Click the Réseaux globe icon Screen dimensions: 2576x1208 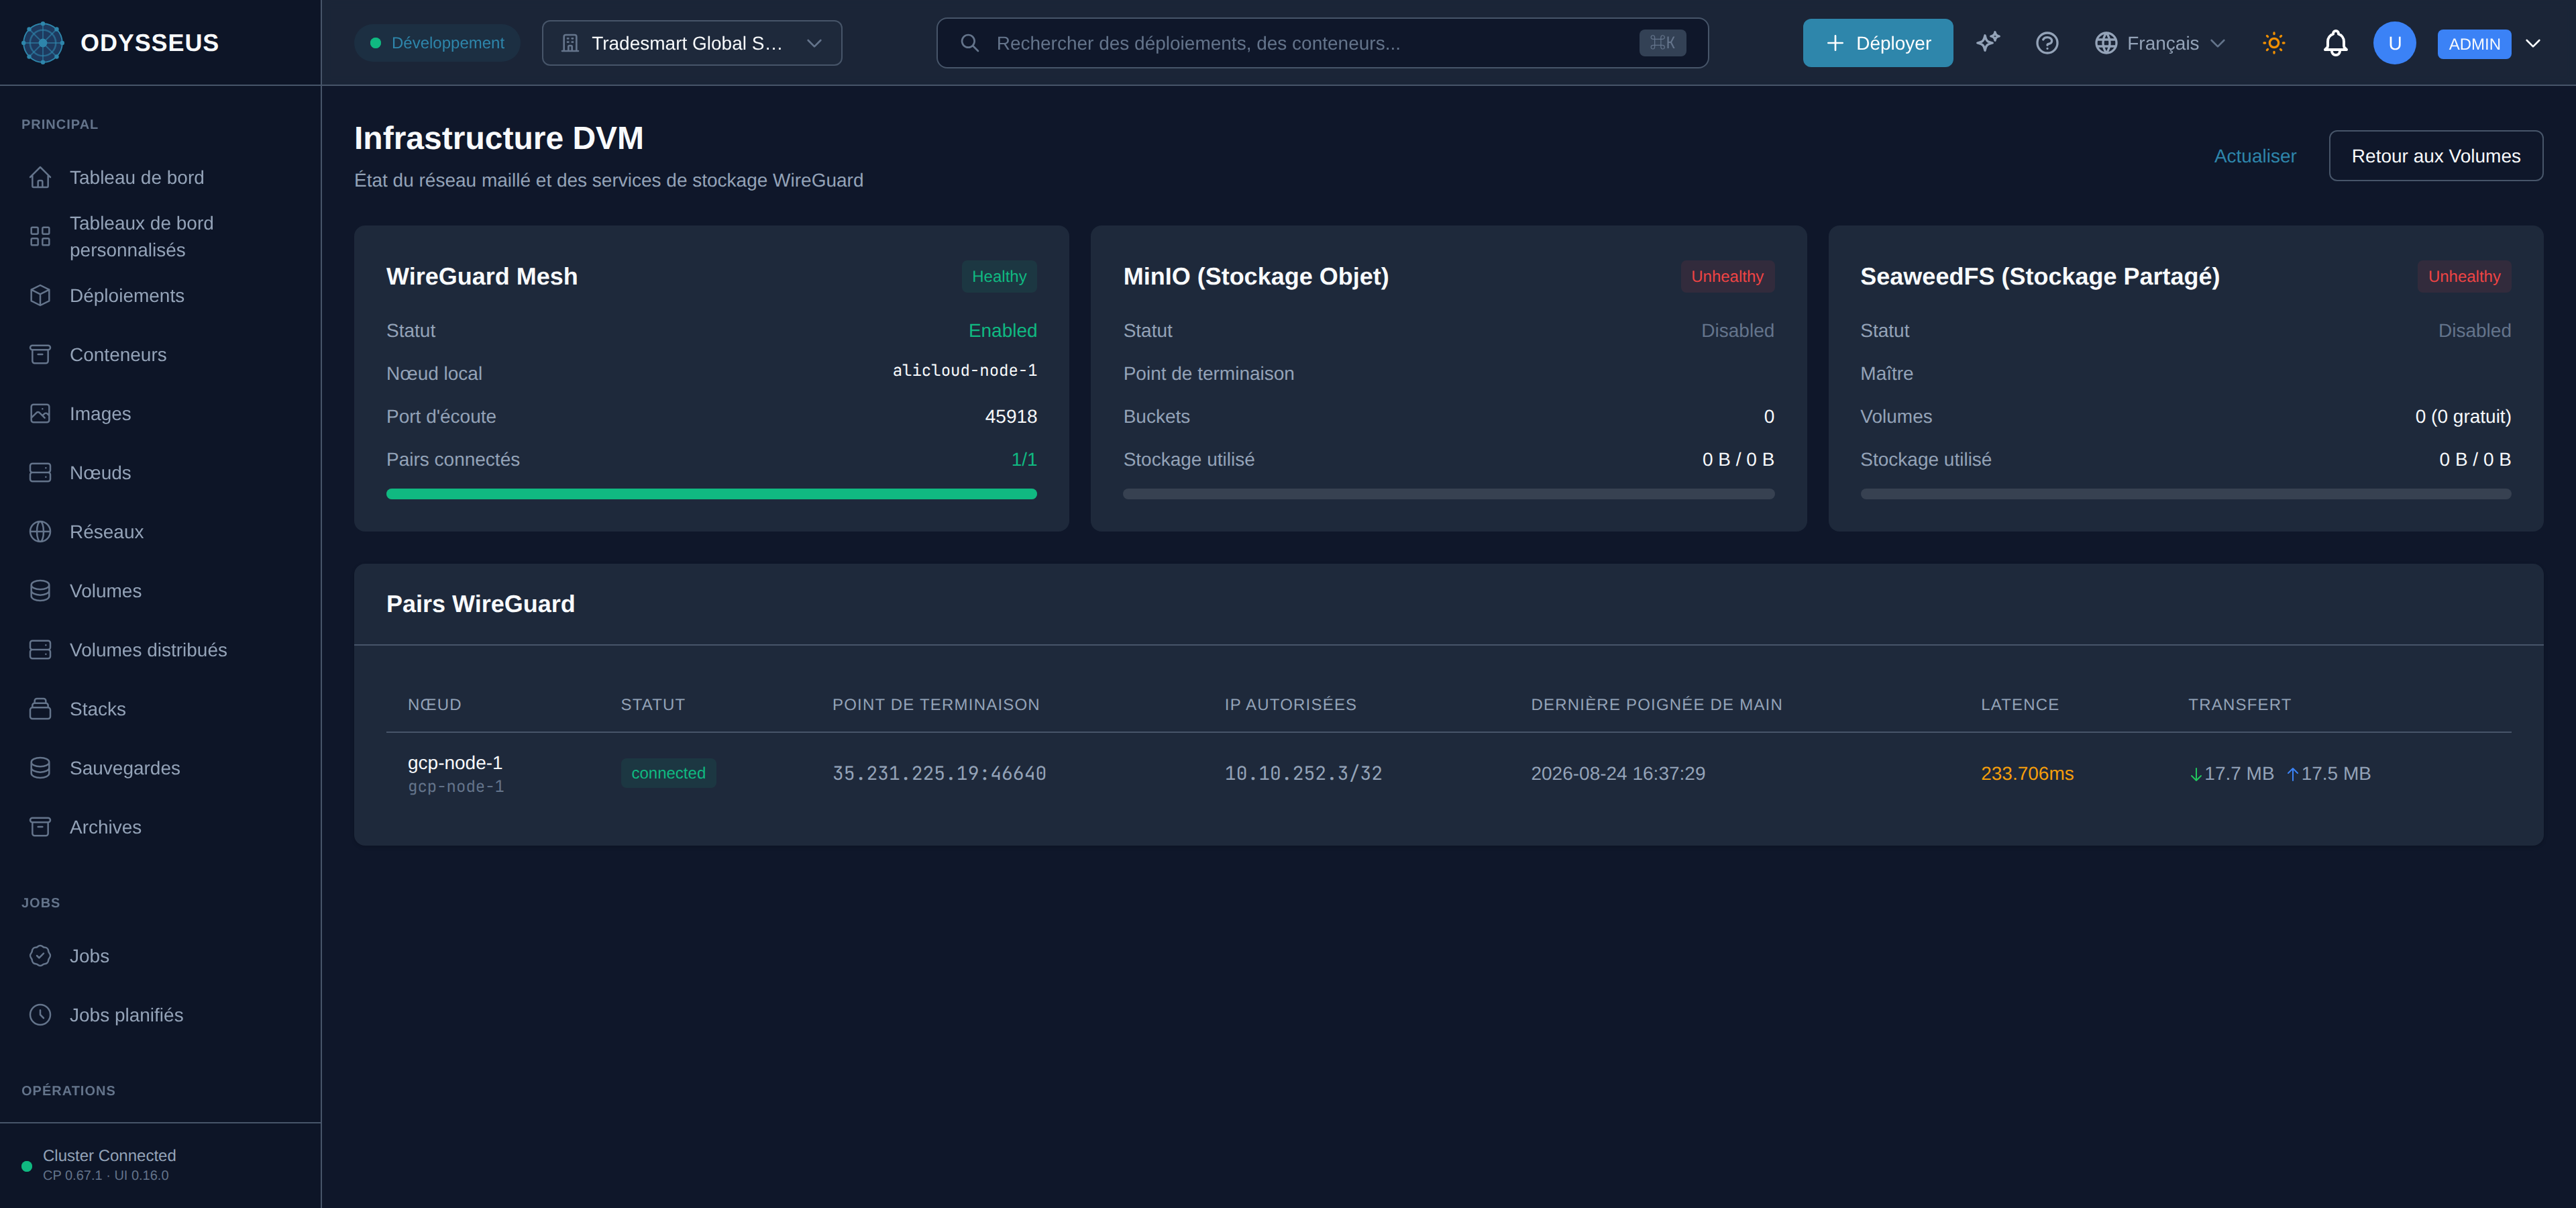(40, 532)
